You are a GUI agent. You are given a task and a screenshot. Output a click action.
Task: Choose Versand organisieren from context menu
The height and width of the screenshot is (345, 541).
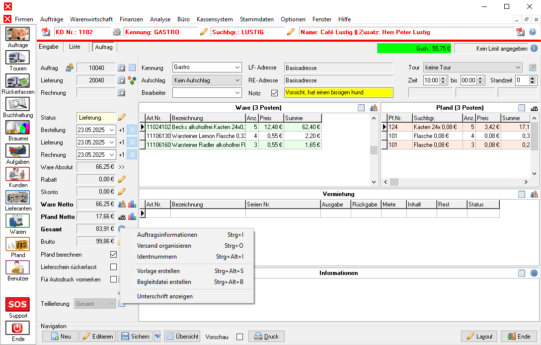(x=164, y=246)
